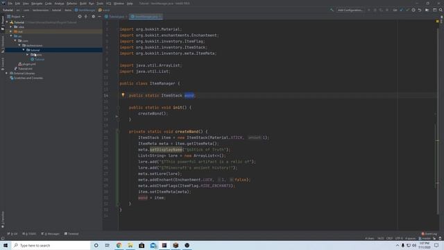The image size is (444, 250).
Task: Select the Tutorial class in project tree
Action: (x=37, y=60)
